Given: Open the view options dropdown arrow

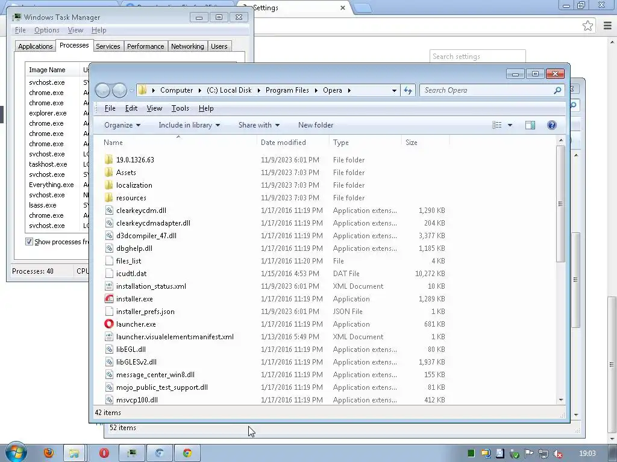Looking at the screenshot, I should coord(510,125).
